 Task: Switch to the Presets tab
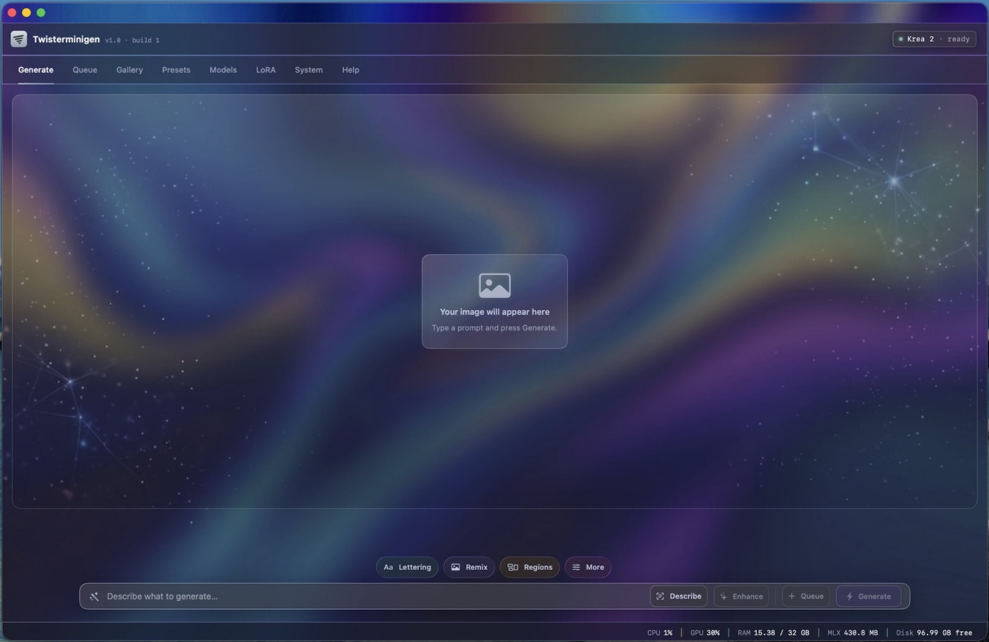pos(176,70)
